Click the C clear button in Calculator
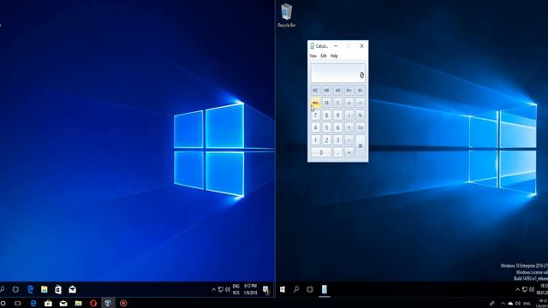Image resolution: width=548 pixels, height=308 pixels. [337, 103]
